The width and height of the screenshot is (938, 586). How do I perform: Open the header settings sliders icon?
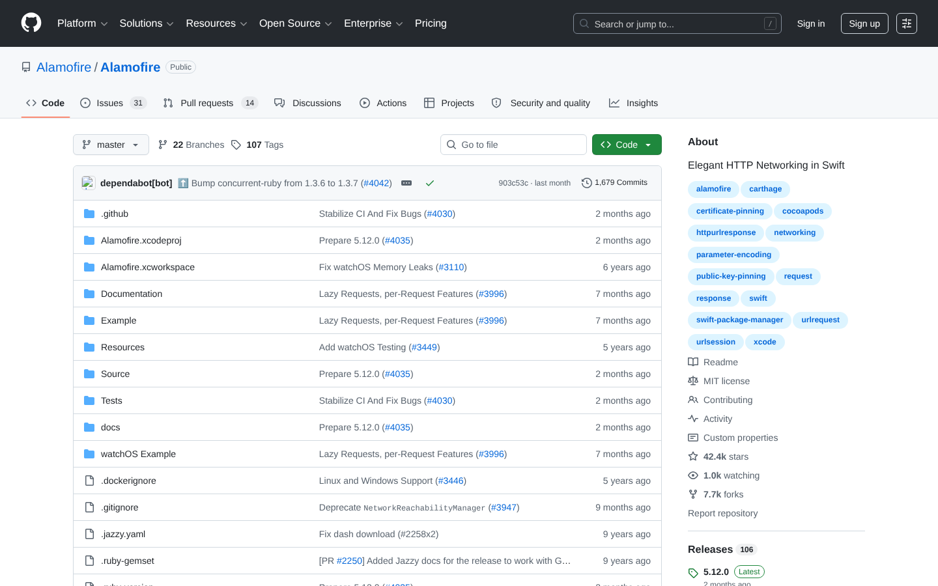(x=907, y=23)
